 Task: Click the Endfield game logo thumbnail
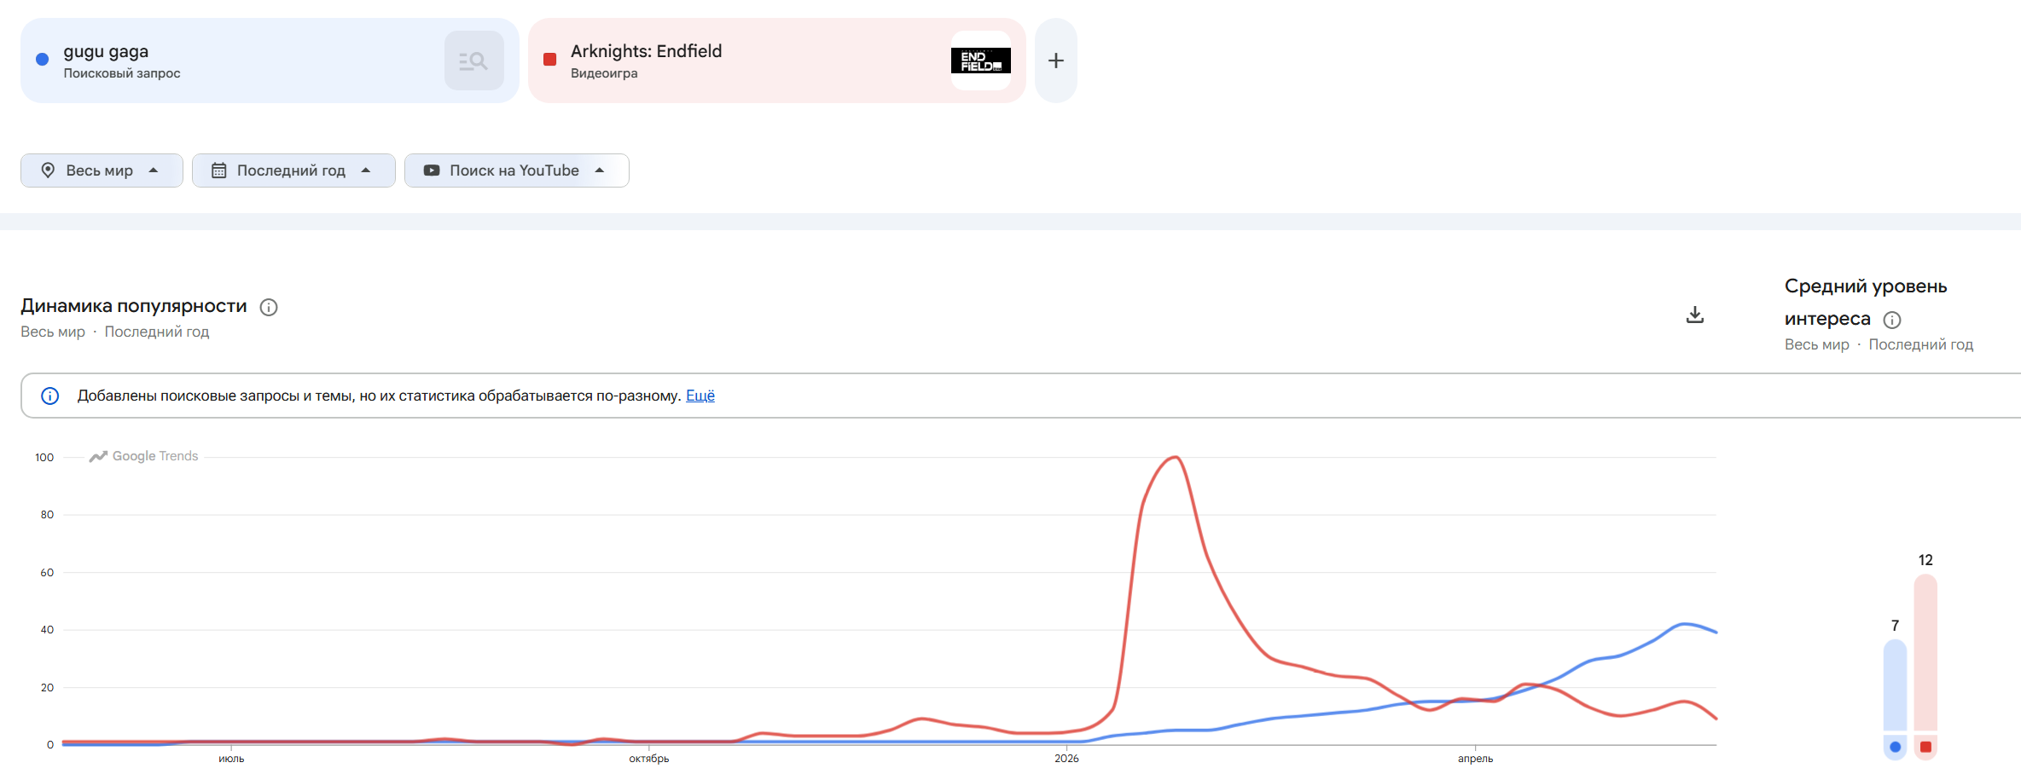tap(981, 61)
